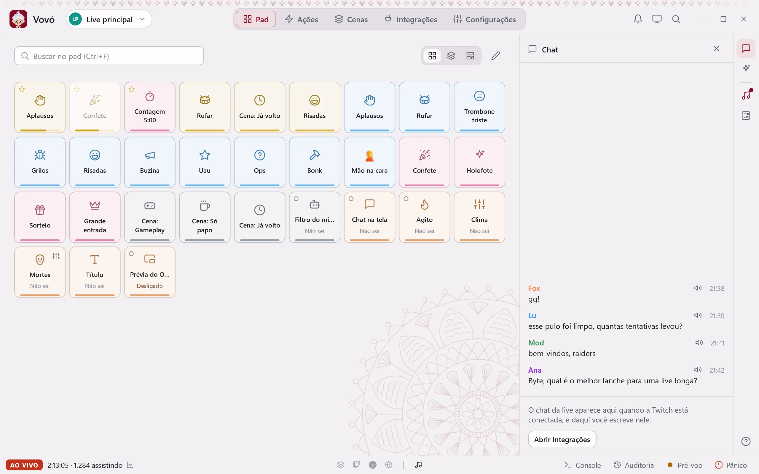The image size is (759, 474).
Task: Open the Chat sidebar panel icon
Action: 746,49
